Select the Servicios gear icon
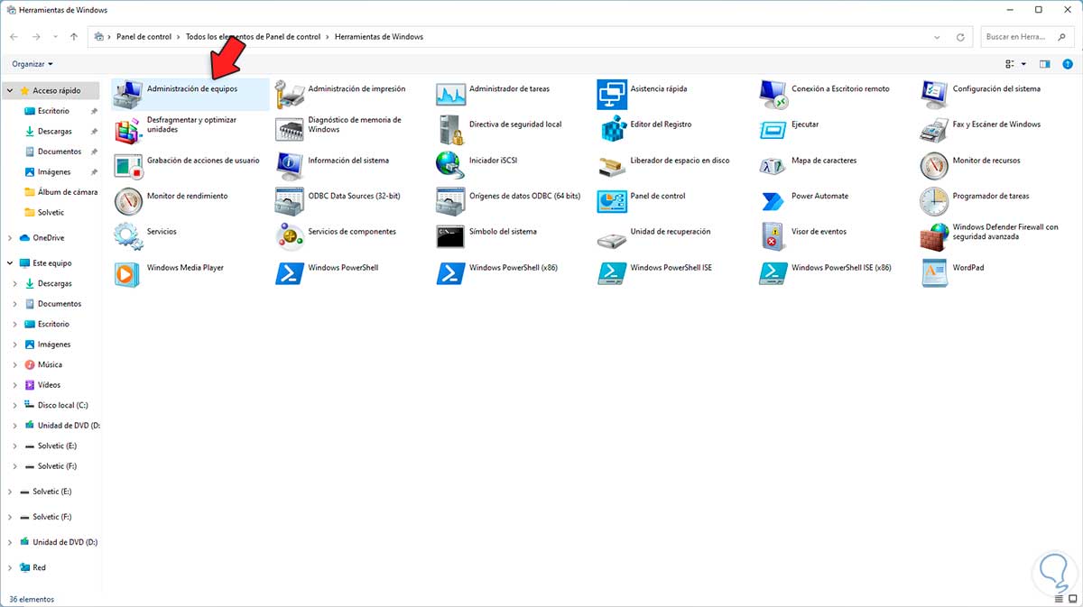Viewport: 1083px width, 607px height. point(128,236)
